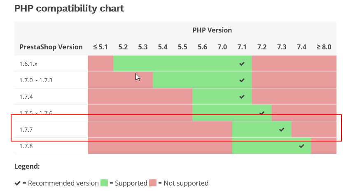Select the 1.7.8 row label
The width and height of the screenshot is (348, 195).
(x=26, y=146)
